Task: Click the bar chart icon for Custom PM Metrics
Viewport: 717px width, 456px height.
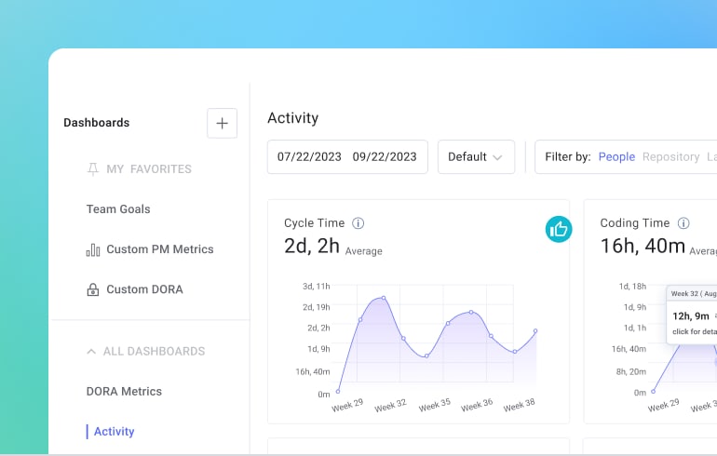Action: [x=93, y=250]
